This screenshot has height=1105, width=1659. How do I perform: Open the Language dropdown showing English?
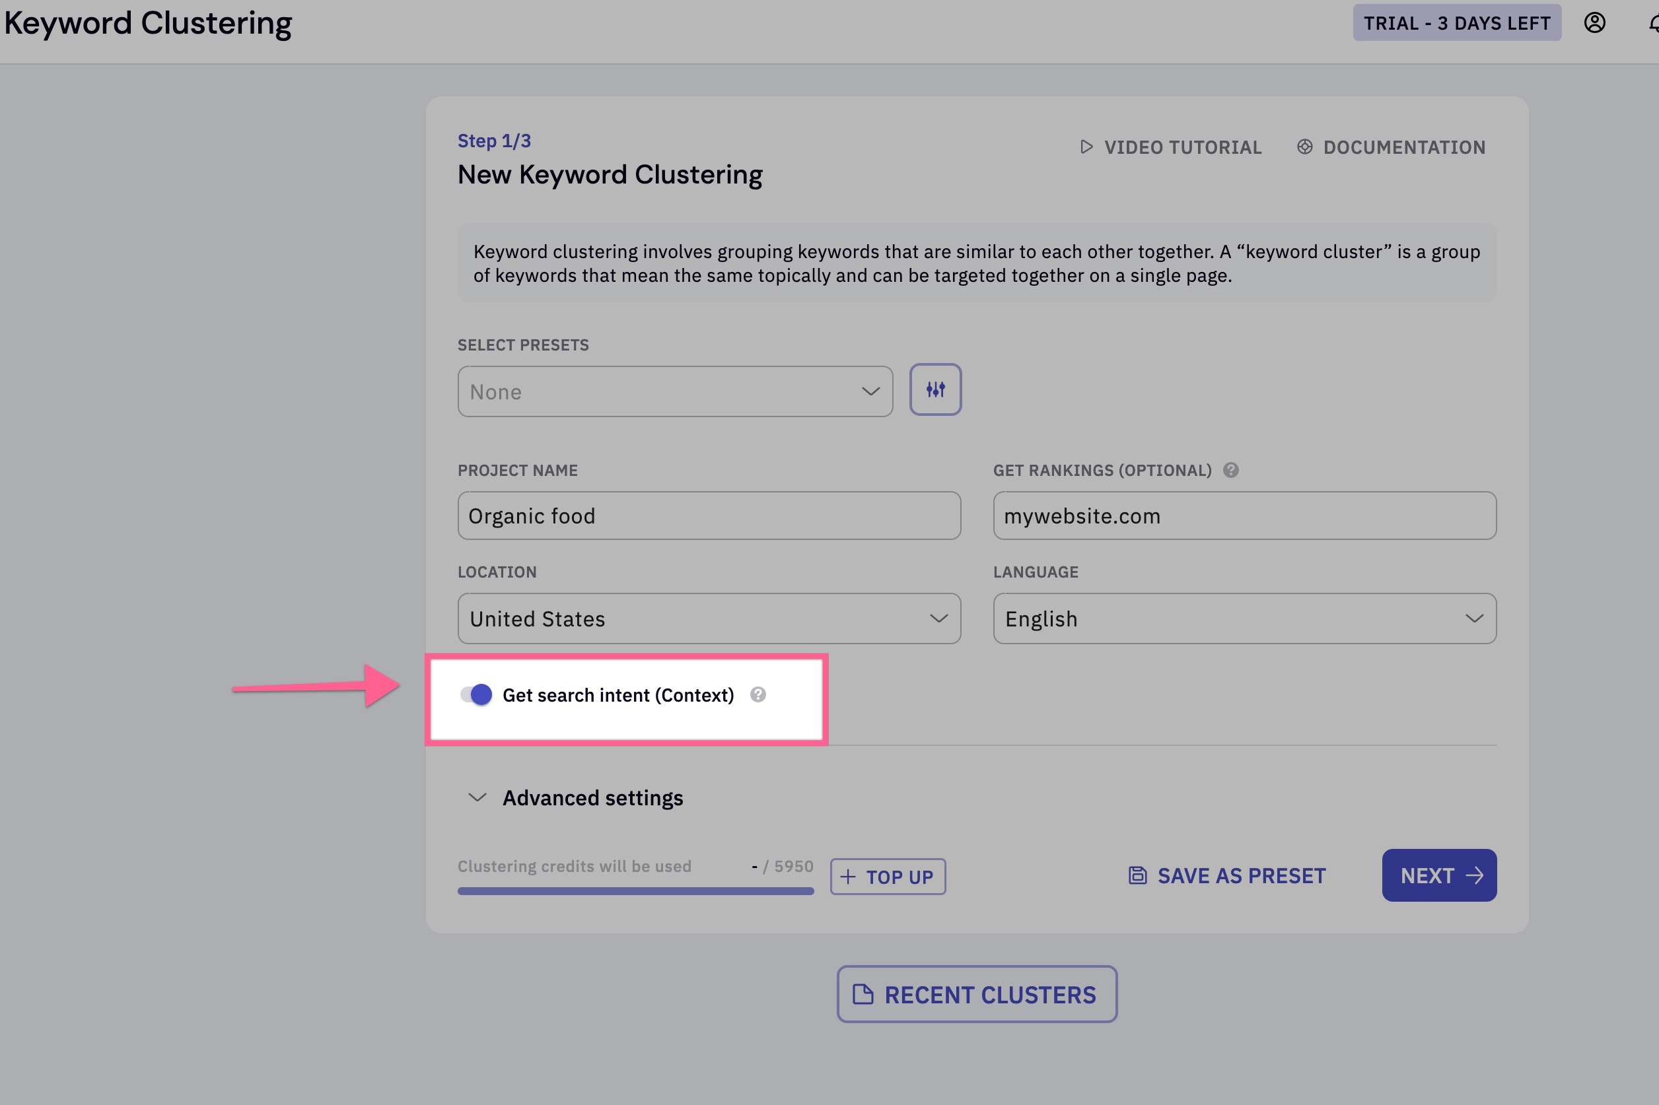[1244, 618]
